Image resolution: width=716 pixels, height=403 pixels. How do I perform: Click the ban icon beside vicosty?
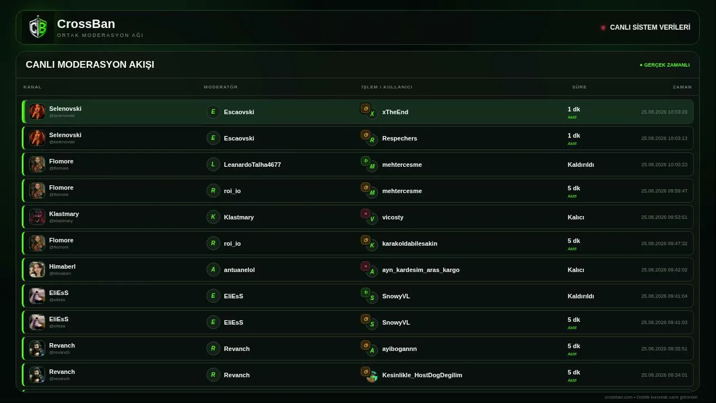(365, 214)
